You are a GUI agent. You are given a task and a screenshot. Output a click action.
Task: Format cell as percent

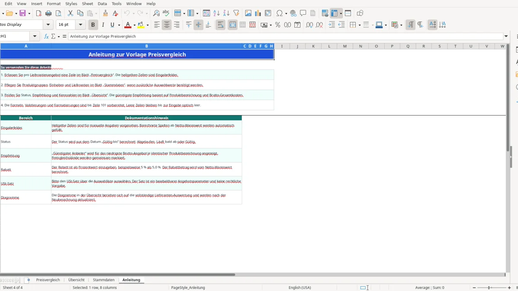coord(278,25)
